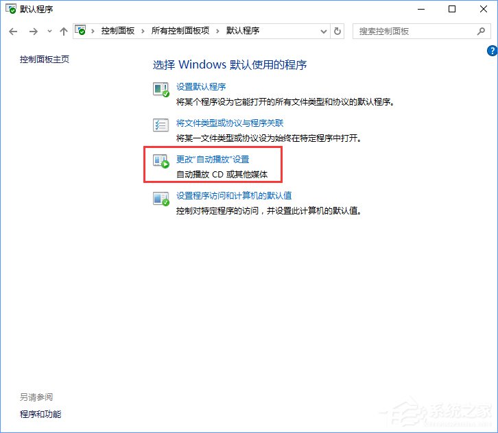
Task: Minimize the 默认程序 window
Action: [421, 9]
